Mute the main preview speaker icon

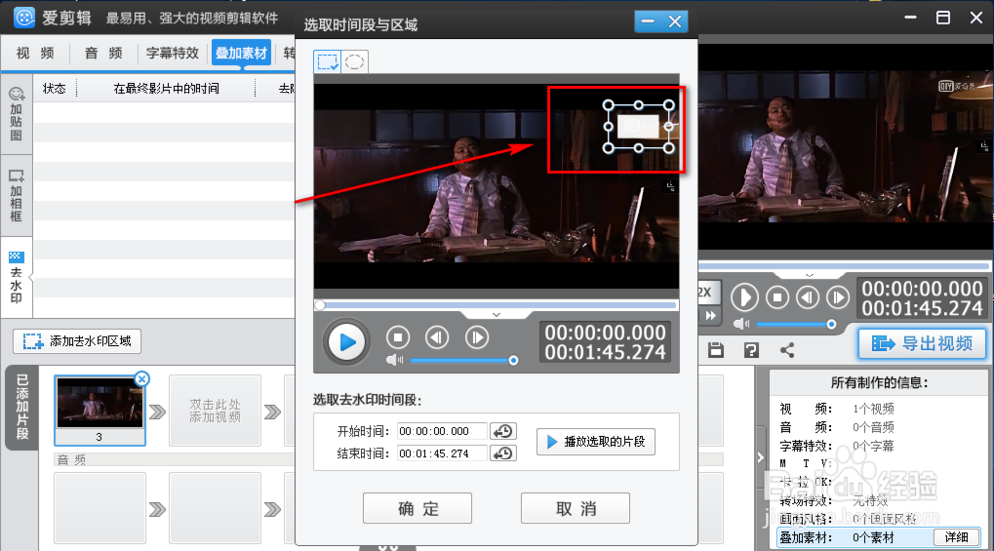point(742,324)
